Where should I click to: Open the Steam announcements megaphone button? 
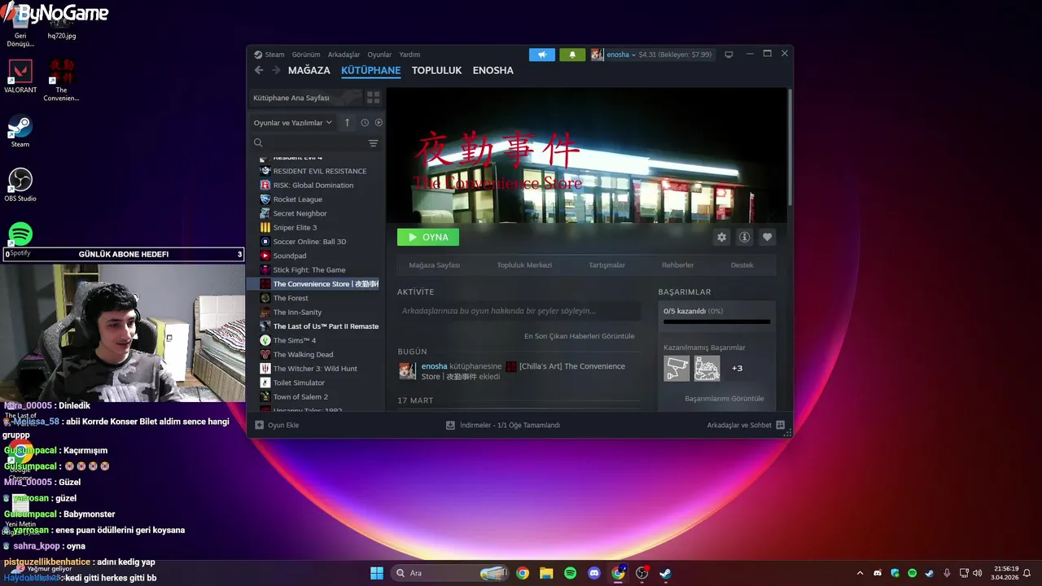(x=542, y=55)
